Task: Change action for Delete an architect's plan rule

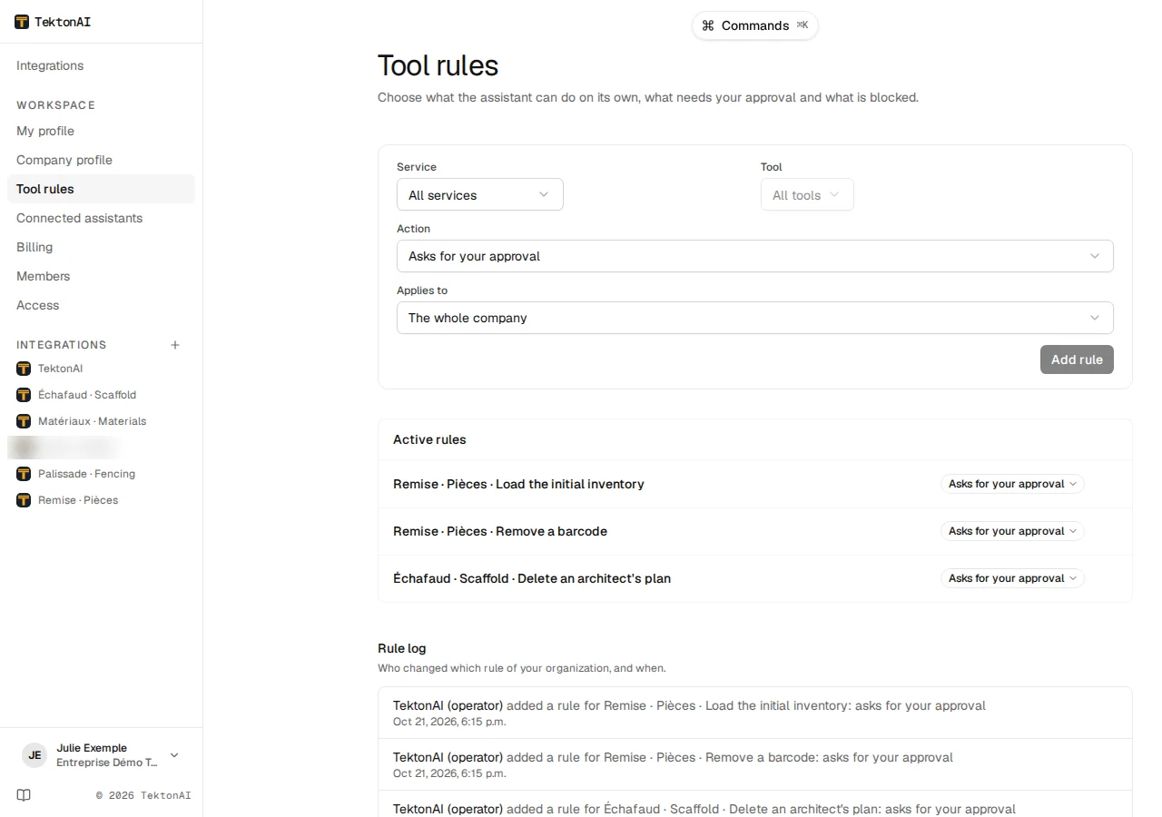Action: pos(1012,578)
